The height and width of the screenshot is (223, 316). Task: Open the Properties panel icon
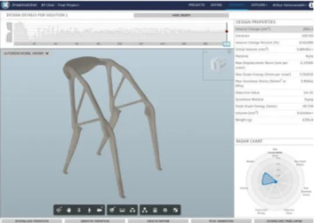155,210
